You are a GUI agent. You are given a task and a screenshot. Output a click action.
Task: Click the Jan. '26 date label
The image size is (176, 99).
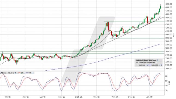click(x=150, y=97)
